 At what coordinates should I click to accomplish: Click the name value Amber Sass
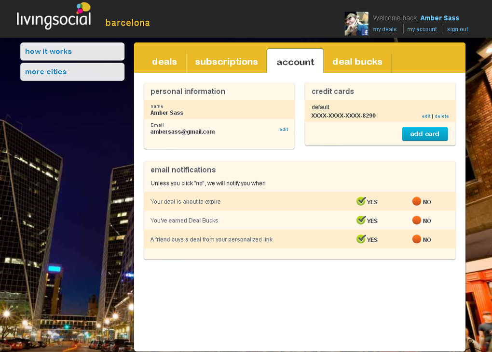point(167,113)
